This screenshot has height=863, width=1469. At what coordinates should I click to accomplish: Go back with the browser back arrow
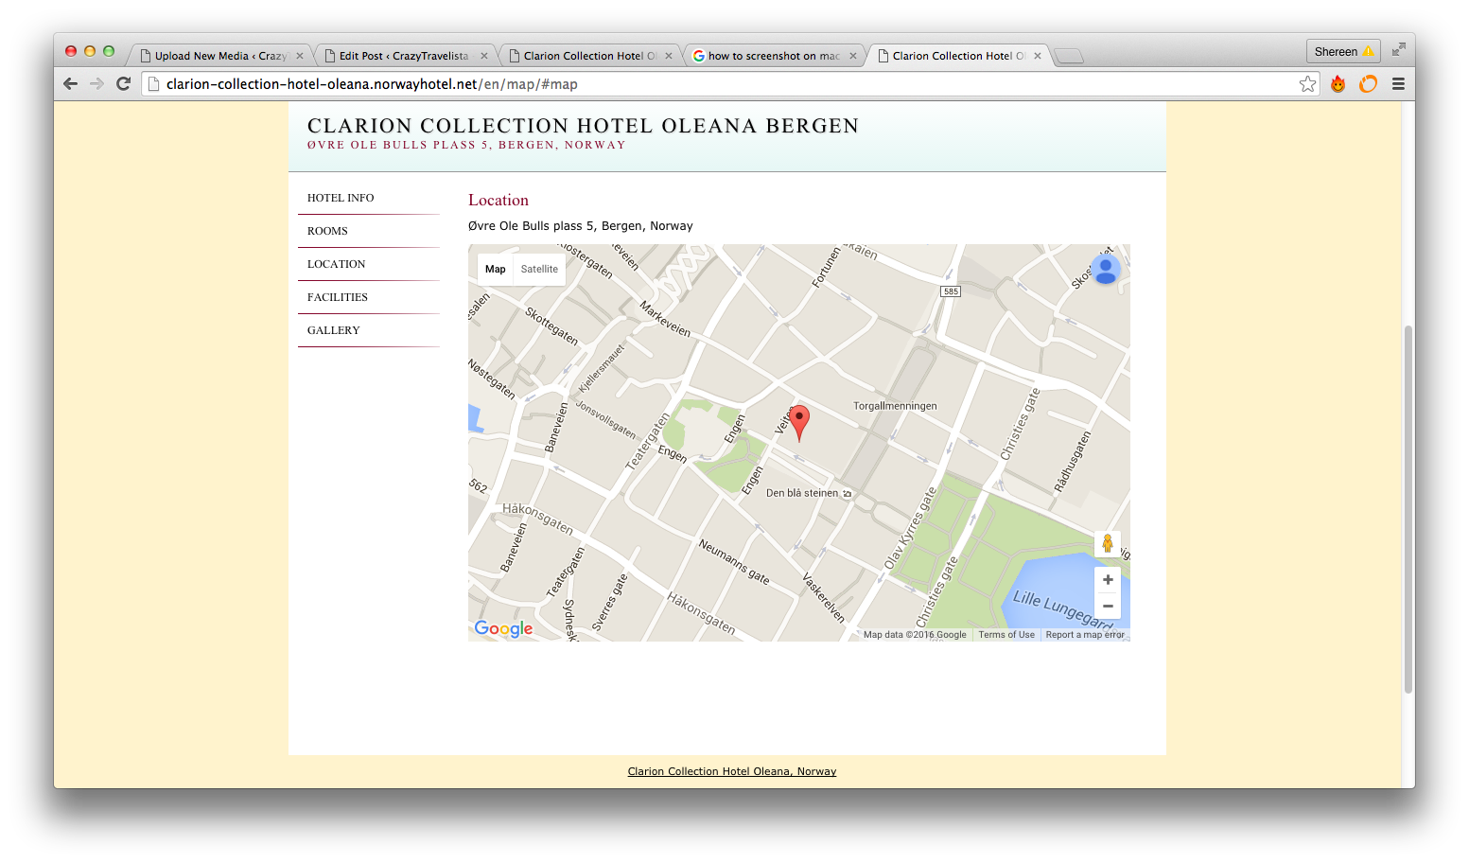point(70,83)
